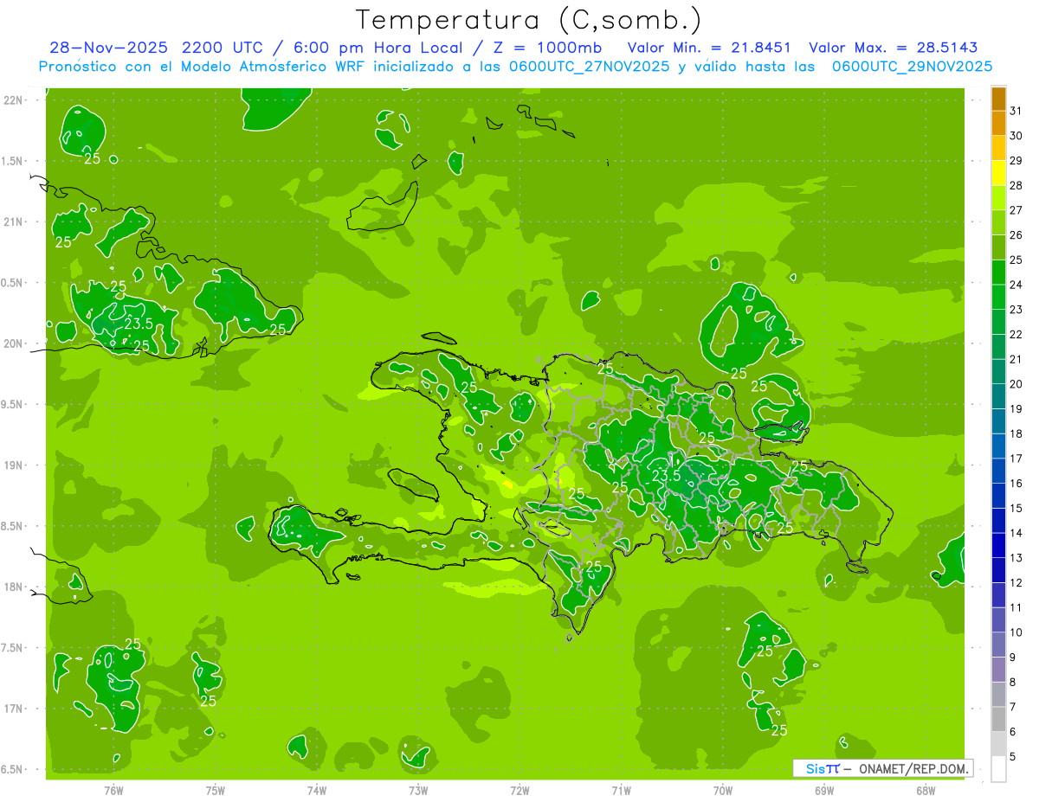Click the "9.5N" latitude axis label
The width and height of the screenshot is (1039, 802).
tap(11, 405)
